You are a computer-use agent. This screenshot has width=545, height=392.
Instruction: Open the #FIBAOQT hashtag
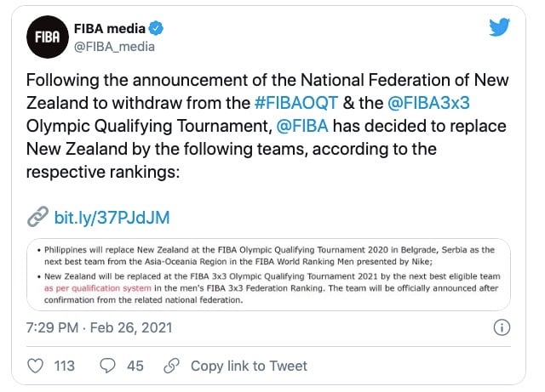coord(296,103)
